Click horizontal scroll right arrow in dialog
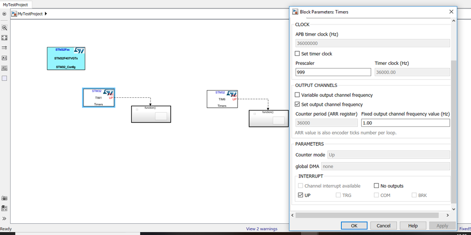Screen dimensions: 471x235 click(447, 215)
